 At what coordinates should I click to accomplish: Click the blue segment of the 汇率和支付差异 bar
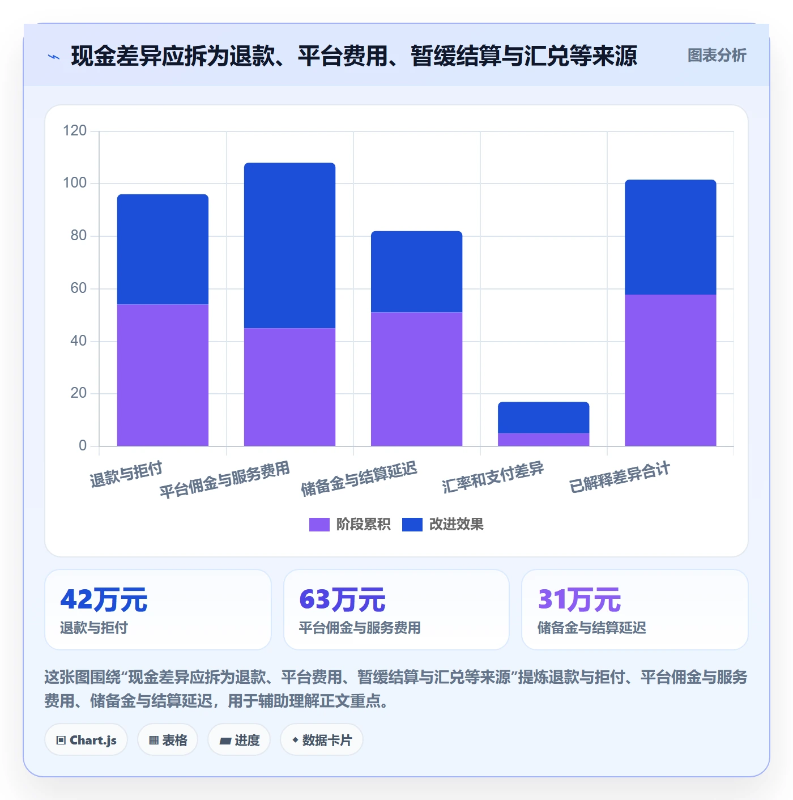(543, 418)
